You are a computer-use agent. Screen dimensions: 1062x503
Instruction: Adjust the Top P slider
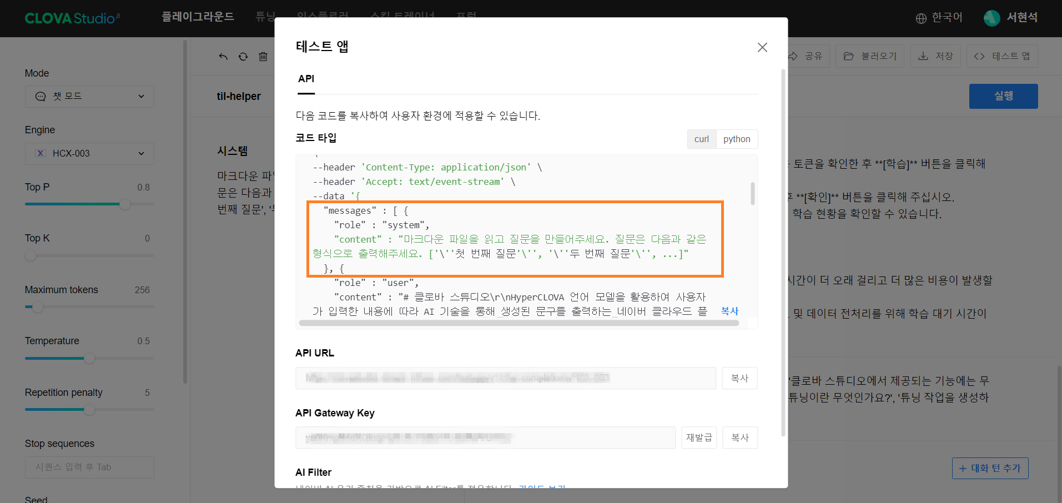pyautogui.click(x=125, y=204)
